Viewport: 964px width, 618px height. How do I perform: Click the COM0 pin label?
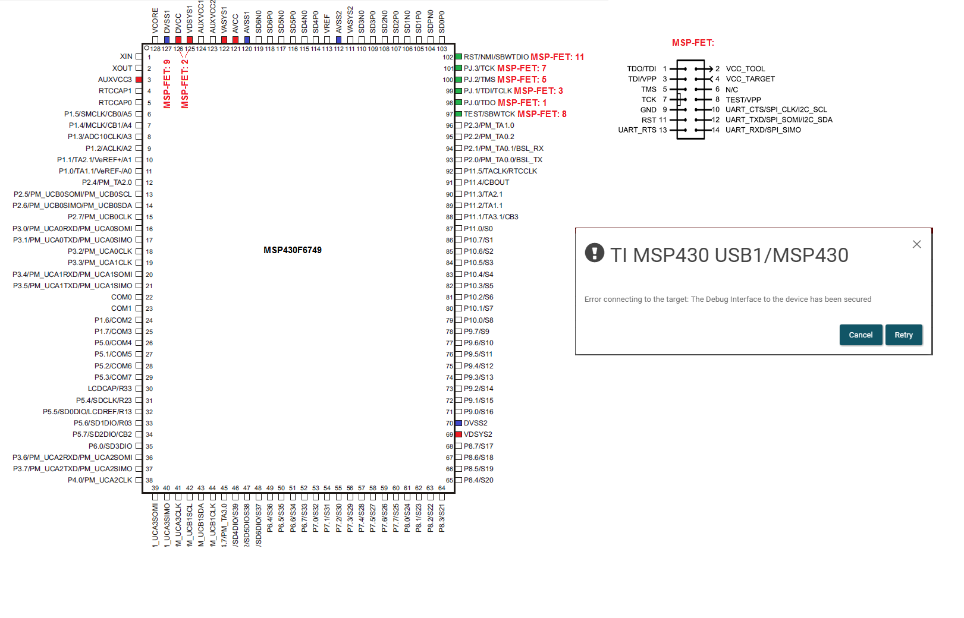121,297
